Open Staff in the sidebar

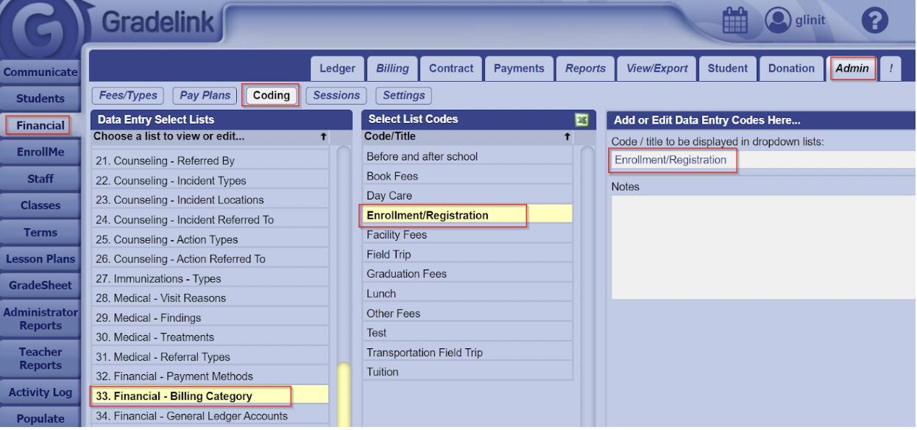click(40, 179)
